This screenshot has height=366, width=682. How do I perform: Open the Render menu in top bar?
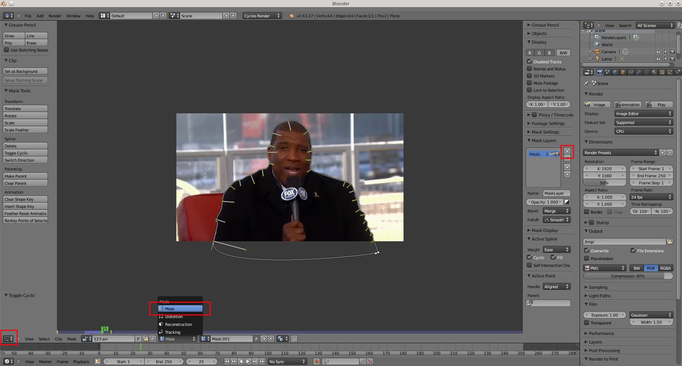(x=55, y=16)
